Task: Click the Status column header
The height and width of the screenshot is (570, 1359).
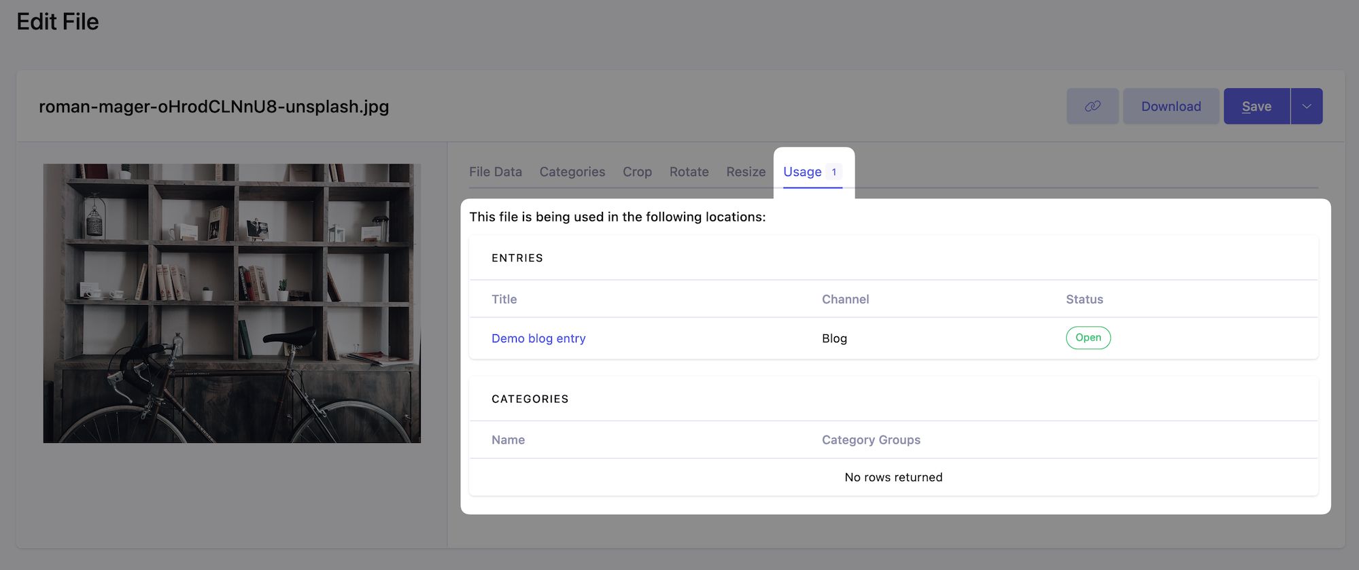Action: point(1084,299)
